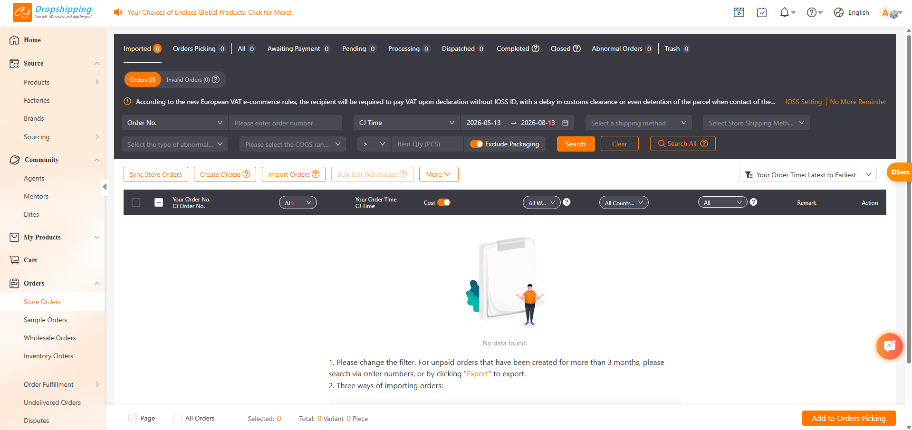Switch to the Abnormal Orders tab
Image resolution: width=912 pixels, height=430 pixels.
tap(622, 48)
